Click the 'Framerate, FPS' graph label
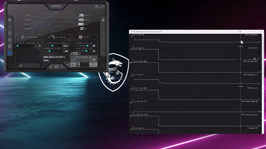The image size is (266, 149). click(x=253, y=128)
